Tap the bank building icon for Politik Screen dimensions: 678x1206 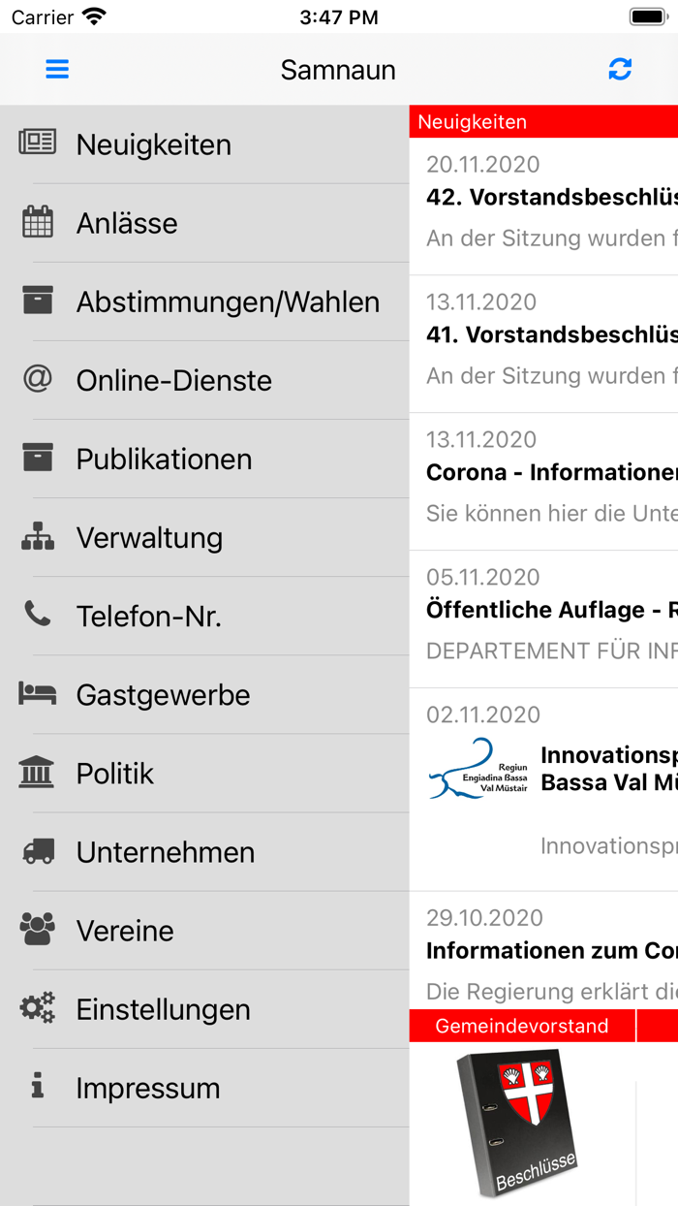pyautogui.click(x=38, y=773)
